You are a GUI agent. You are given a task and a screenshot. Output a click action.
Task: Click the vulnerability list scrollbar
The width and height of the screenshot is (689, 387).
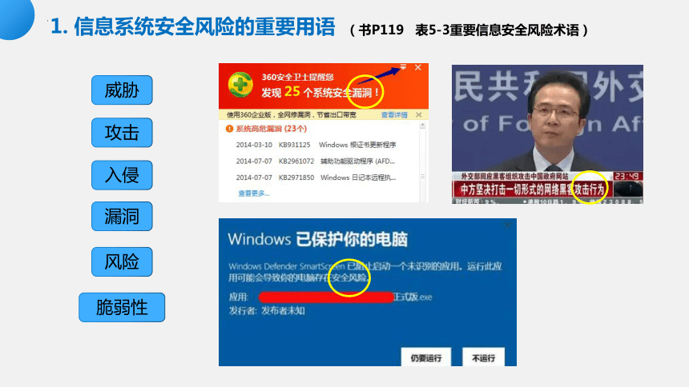[422, 162]
